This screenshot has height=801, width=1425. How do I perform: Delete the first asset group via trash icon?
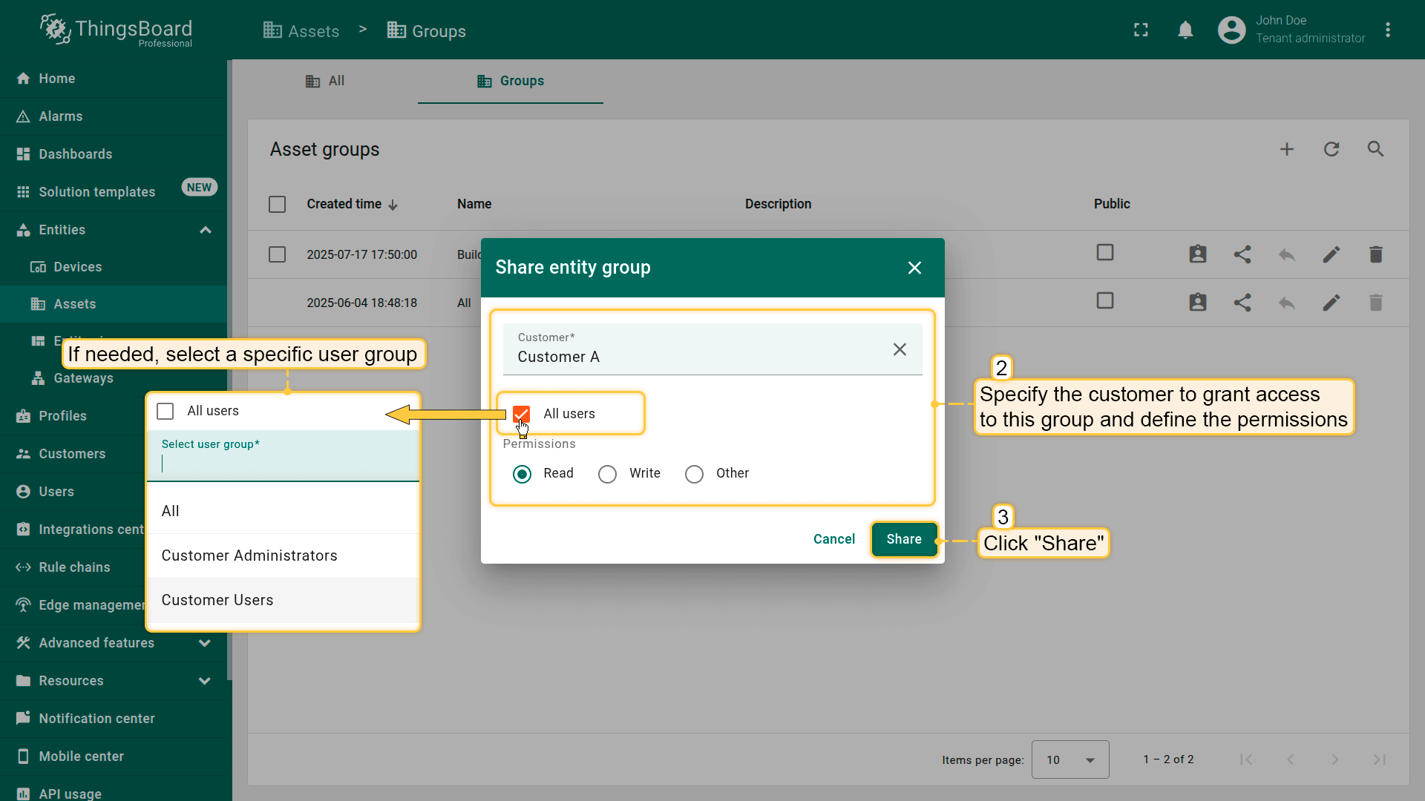pyautogui.click(x=1375, y=254)
